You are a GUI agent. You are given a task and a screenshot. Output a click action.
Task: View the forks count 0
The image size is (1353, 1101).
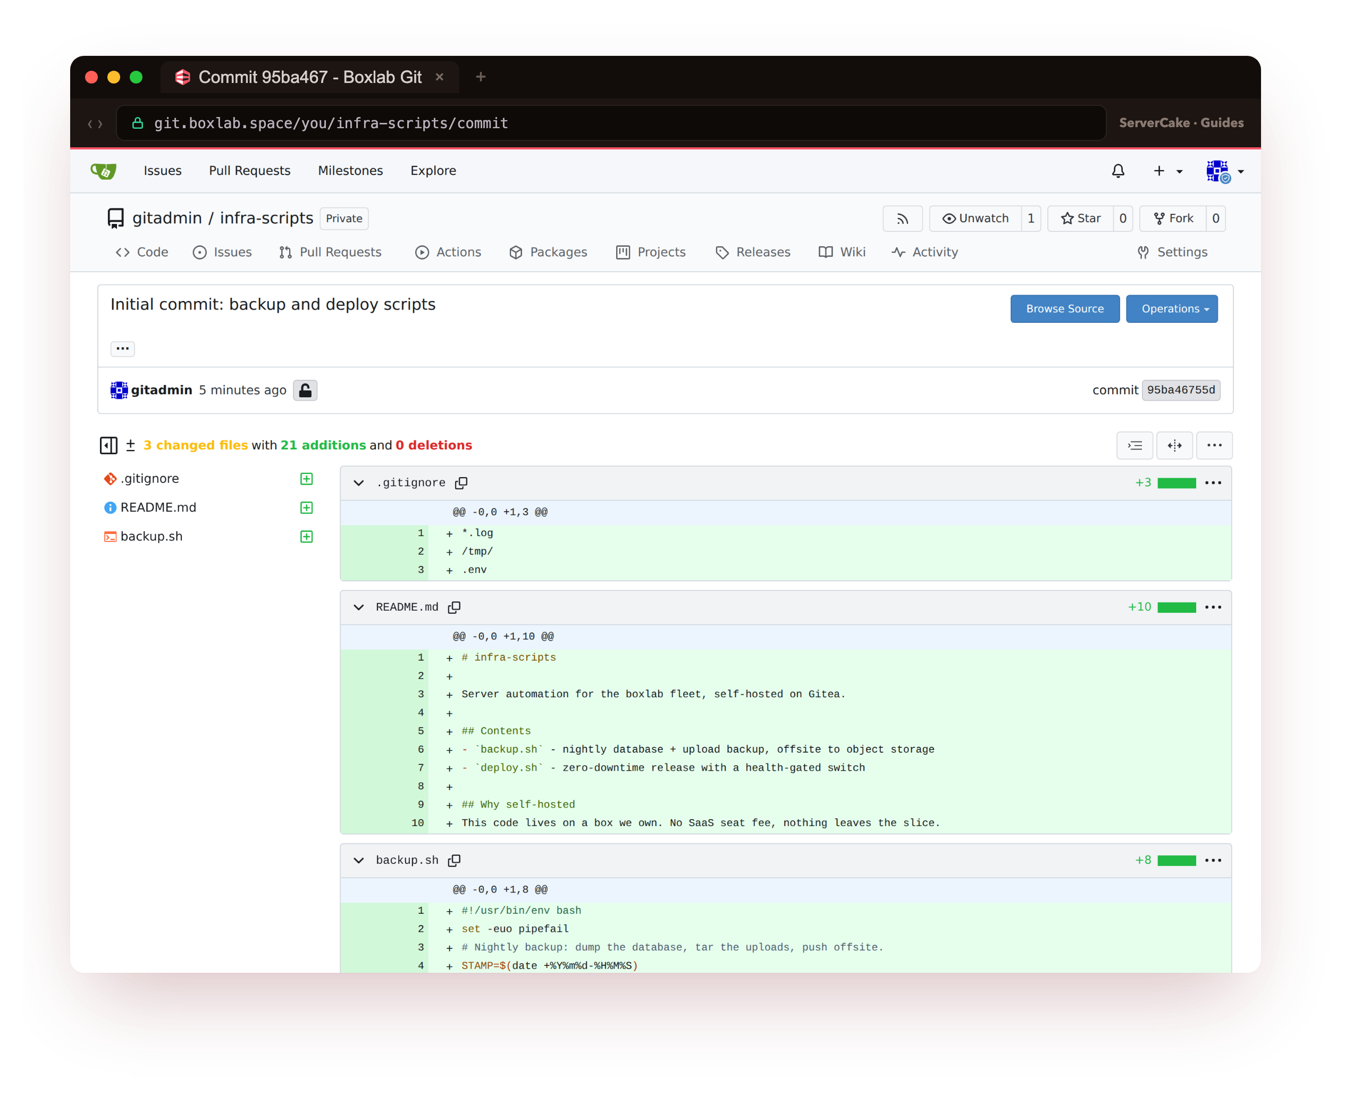click(1215, 219)
